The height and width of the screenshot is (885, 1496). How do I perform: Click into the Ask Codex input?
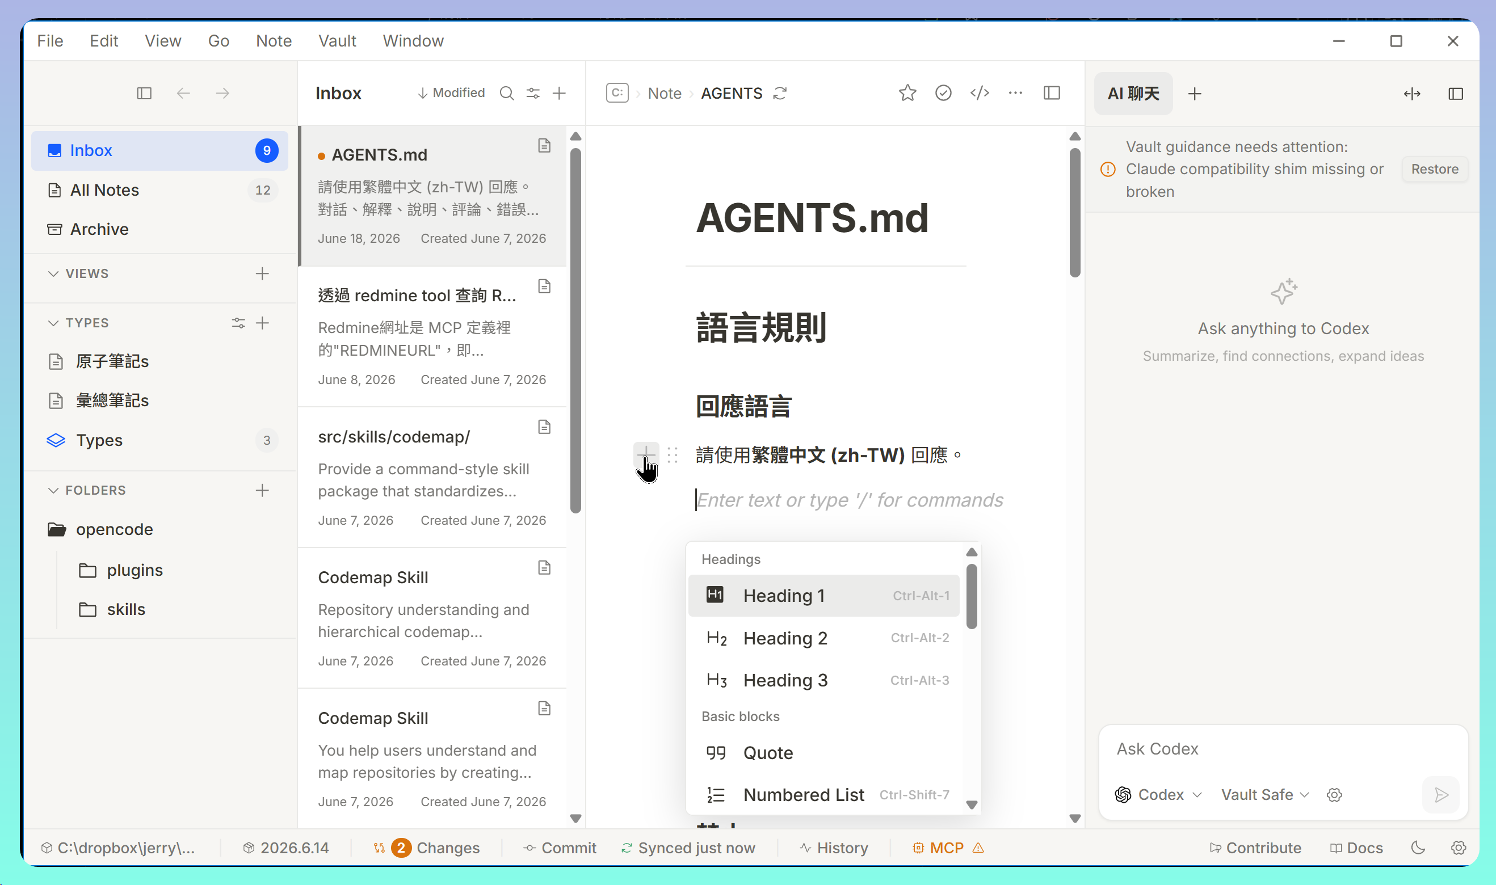pos(1283,749)
